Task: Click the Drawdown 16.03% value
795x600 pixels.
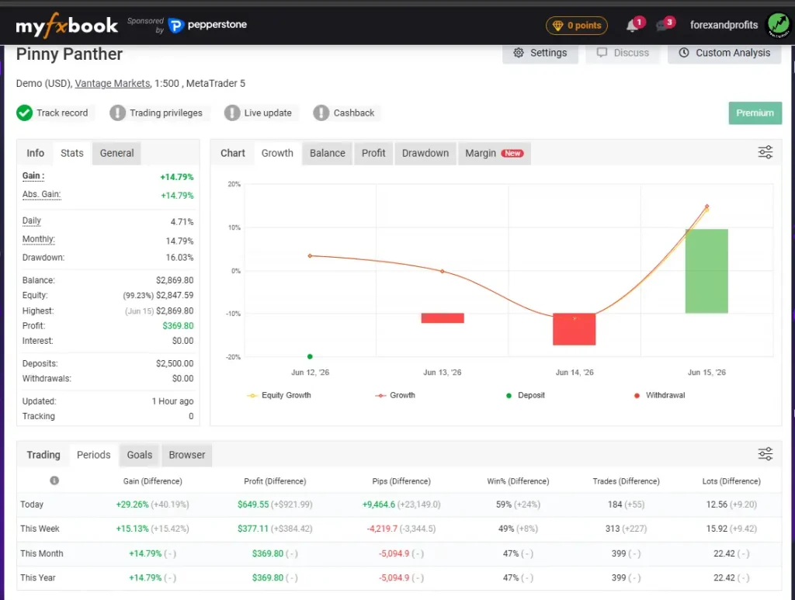Action: pos(179,258)
